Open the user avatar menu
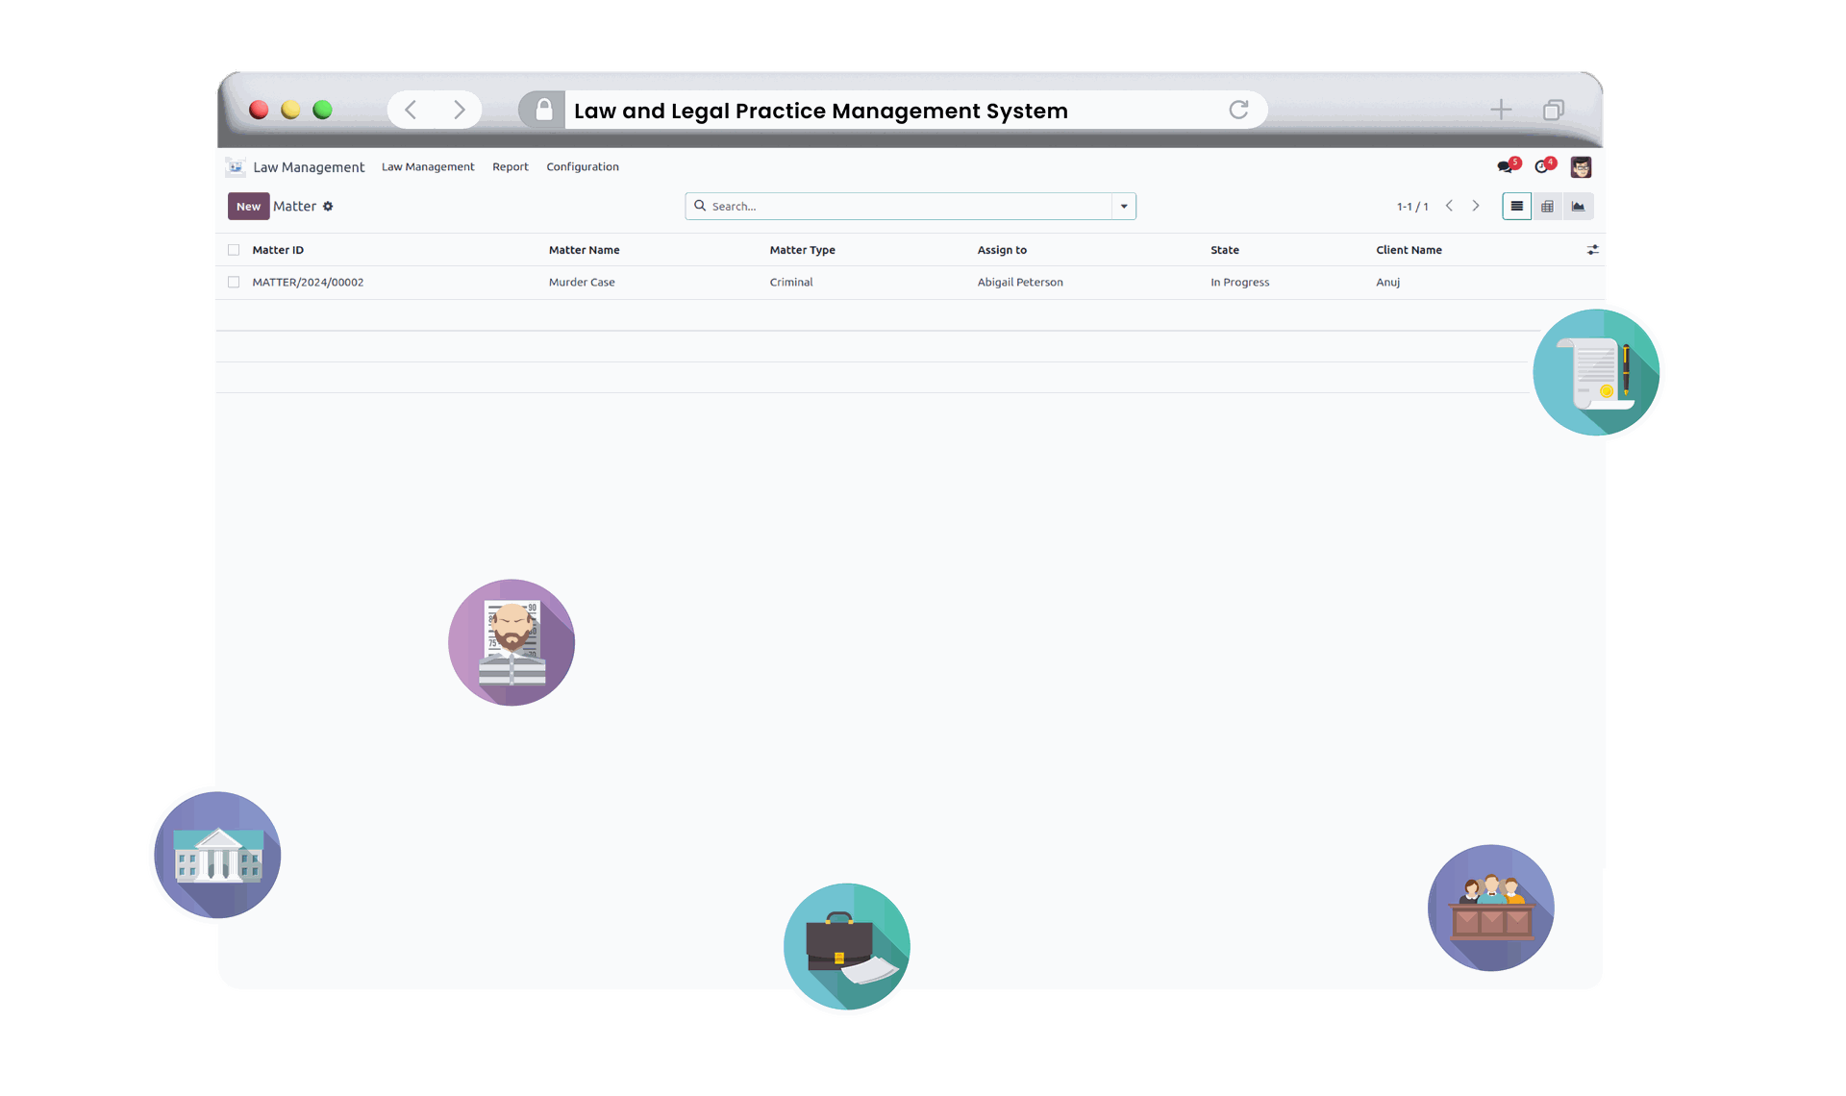Screen dimensions: 1846x1096 click(1581, 166)
